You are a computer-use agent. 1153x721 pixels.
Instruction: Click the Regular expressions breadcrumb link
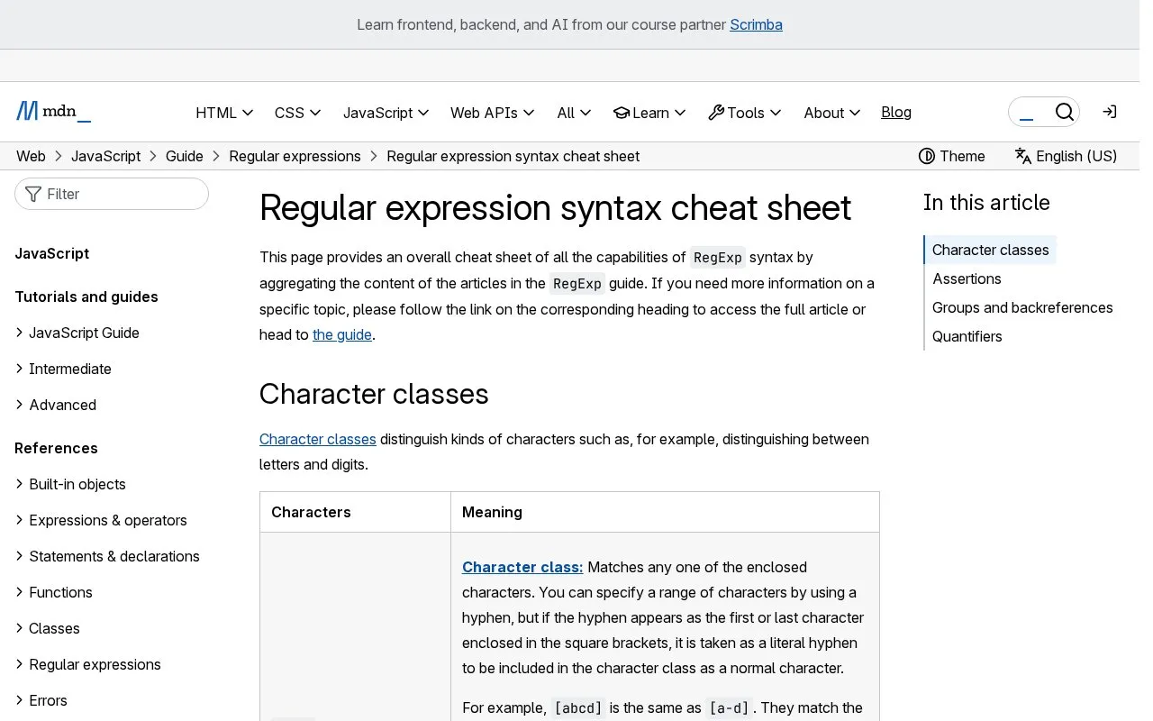(295, 156)
